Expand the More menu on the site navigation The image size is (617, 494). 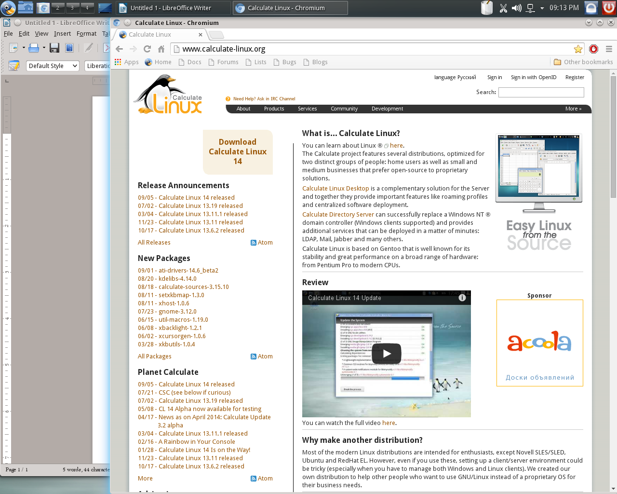(573, 109)
